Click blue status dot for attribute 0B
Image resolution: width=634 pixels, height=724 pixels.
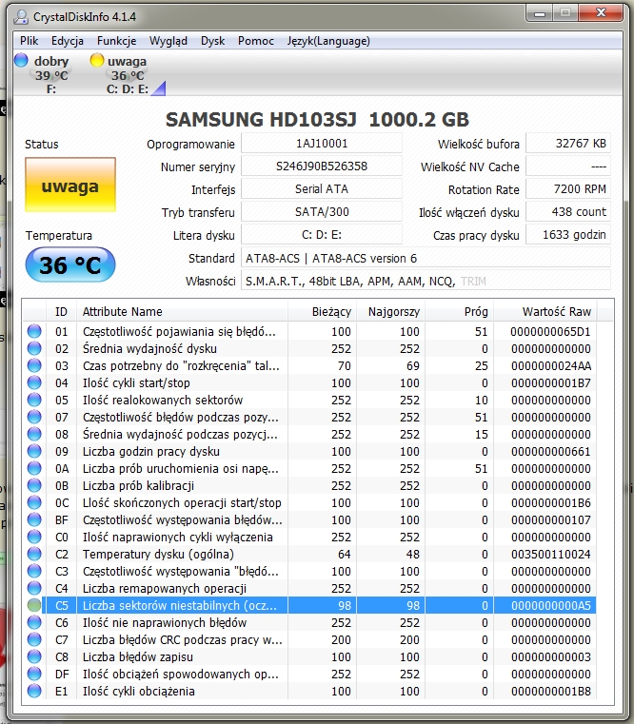pyautogui.click(x=34, y=485)
